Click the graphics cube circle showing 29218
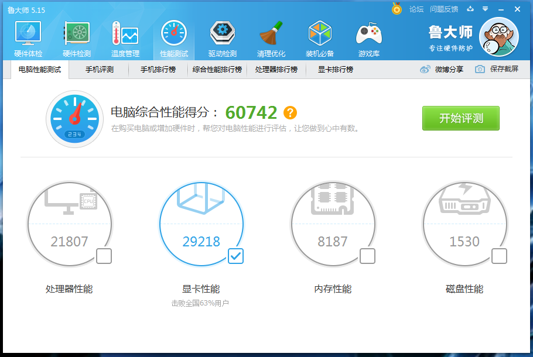The width and height of the screenshot is (533, 357). tap(201, 224)
